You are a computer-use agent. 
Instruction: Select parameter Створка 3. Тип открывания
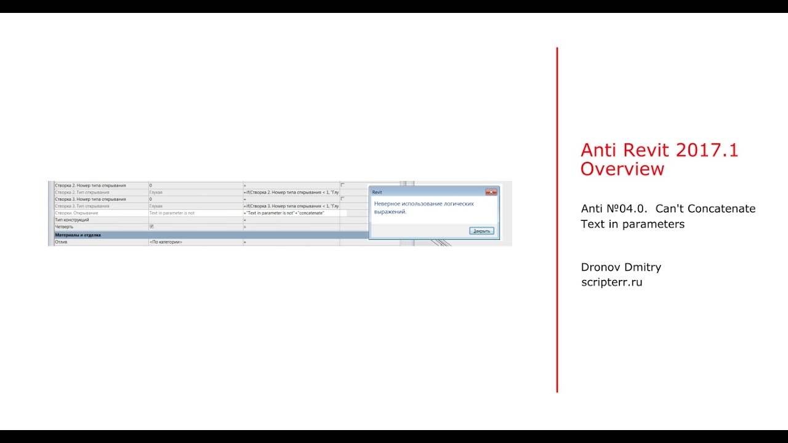pos(82,206)
